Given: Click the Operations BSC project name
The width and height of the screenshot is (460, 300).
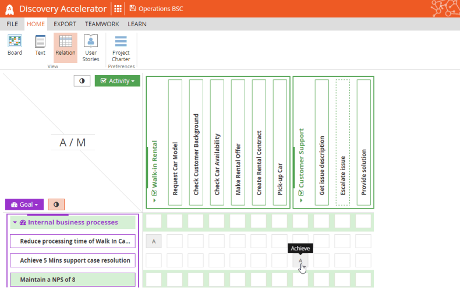Looking at the screenshot, I should click(x=157, y=9).
